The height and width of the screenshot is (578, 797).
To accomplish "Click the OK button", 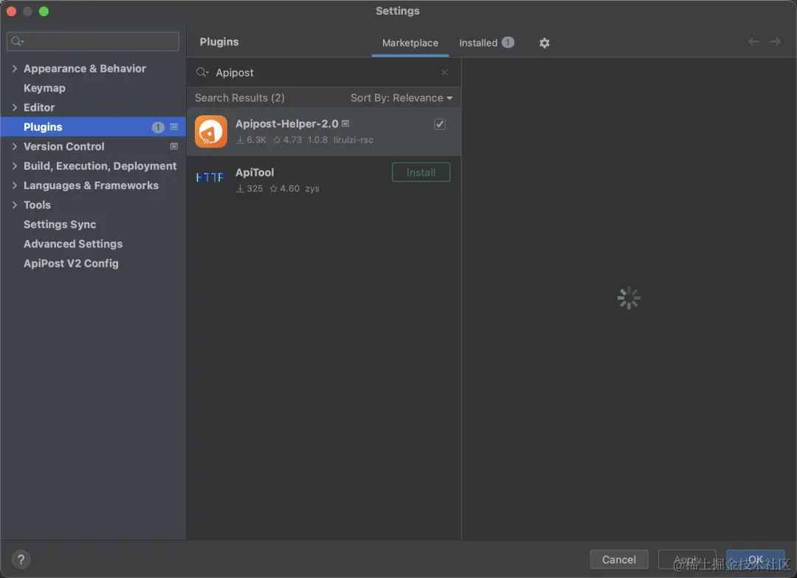I will (755, 560).
